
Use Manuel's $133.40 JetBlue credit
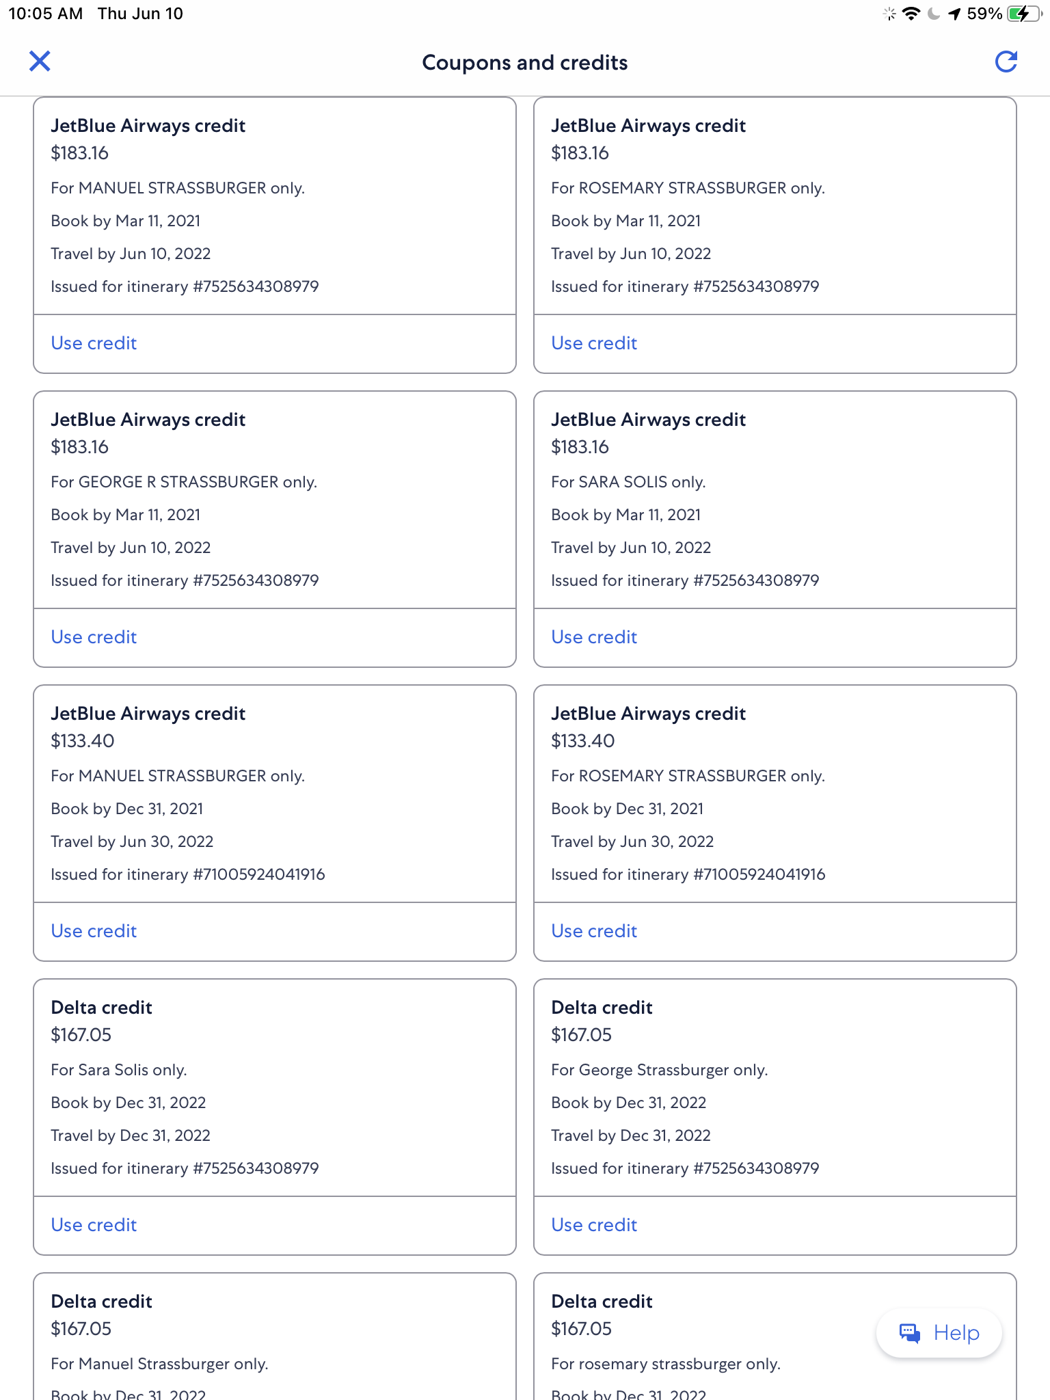click(94, 931)
